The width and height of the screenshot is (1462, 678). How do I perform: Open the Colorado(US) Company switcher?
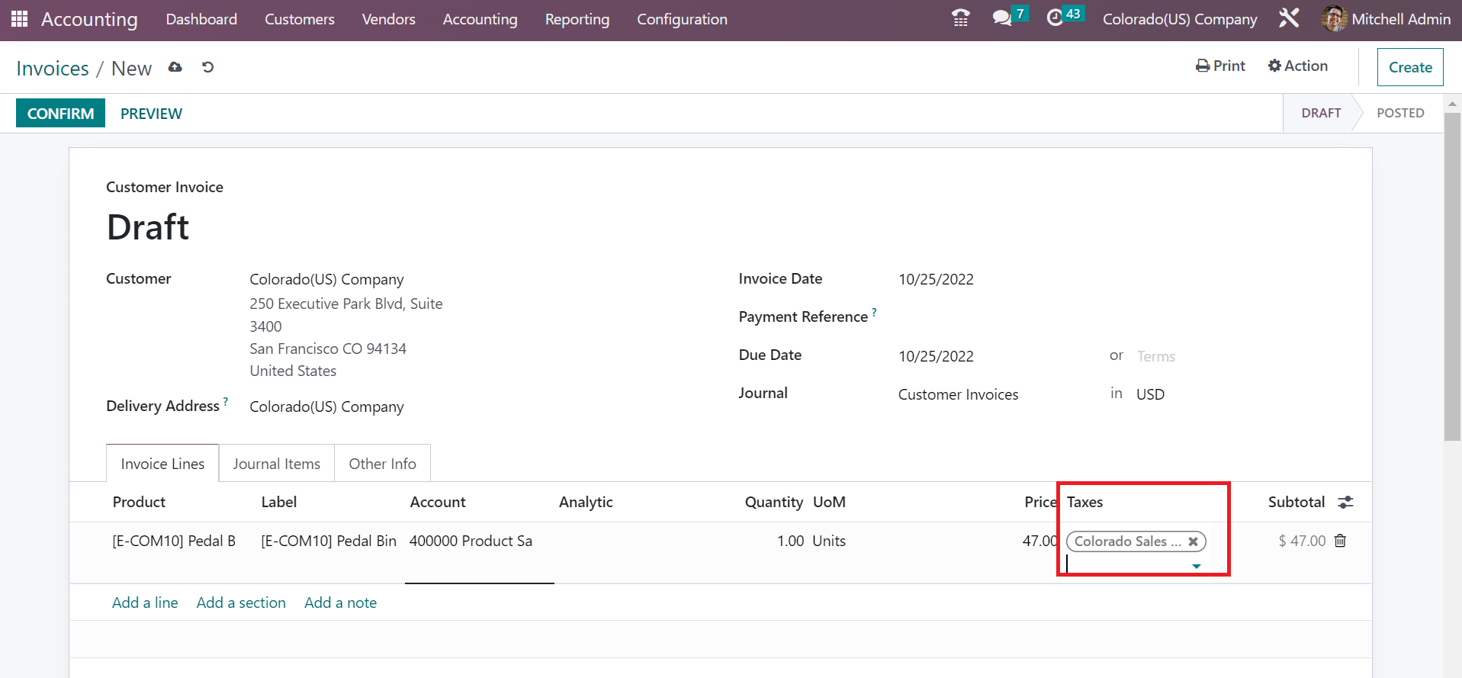[1180, 19]
